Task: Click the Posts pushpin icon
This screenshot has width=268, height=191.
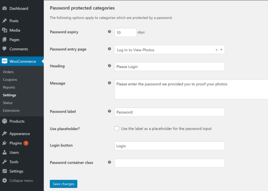Action: point(5,21)
